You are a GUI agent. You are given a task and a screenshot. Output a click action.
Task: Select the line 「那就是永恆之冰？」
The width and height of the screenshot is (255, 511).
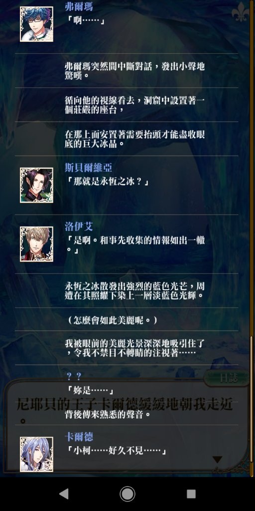tap(108, 182)
